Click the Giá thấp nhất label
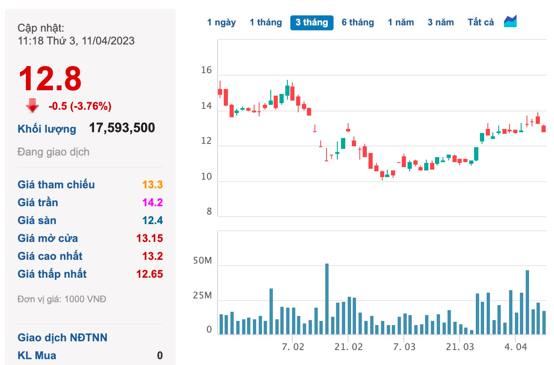 pyautogui.click(x=52, y=274)
